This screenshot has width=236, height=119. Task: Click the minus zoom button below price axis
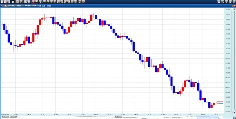tap(234, 112)
